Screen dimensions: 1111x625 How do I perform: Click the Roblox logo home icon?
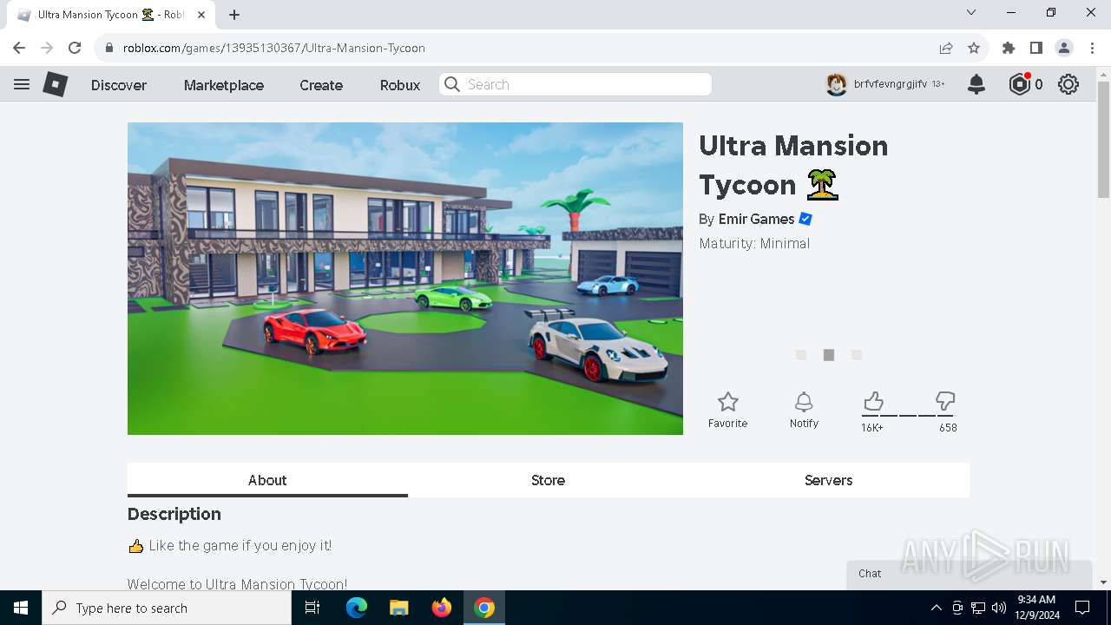tap(56, 84)
